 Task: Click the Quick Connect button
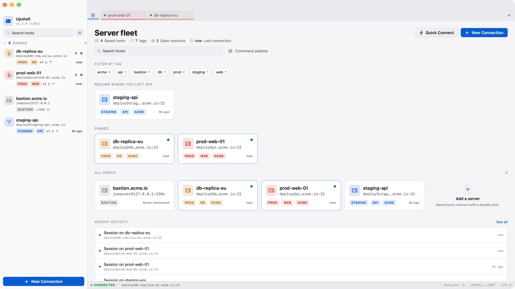436,33
